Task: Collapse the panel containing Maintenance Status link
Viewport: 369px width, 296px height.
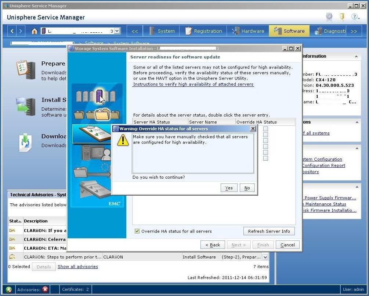Action: [357, 187]
